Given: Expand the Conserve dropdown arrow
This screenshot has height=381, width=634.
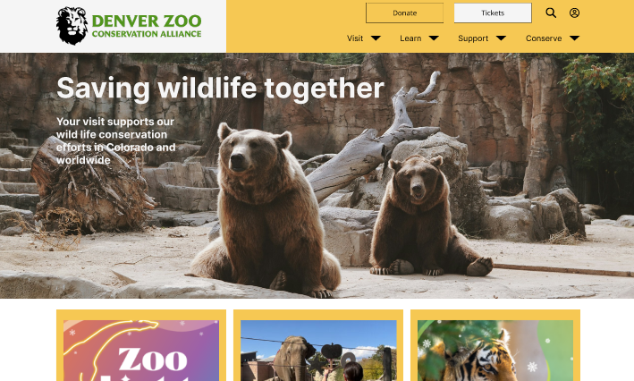Looking at the screenshot, I should [575, 38].
